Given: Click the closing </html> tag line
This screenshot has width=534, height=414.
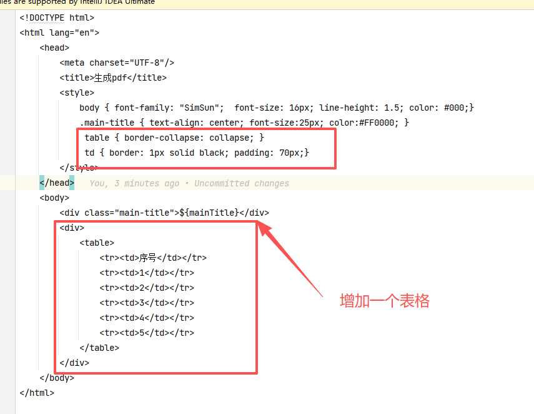Looking at the screenshot, I should (37, 393).
